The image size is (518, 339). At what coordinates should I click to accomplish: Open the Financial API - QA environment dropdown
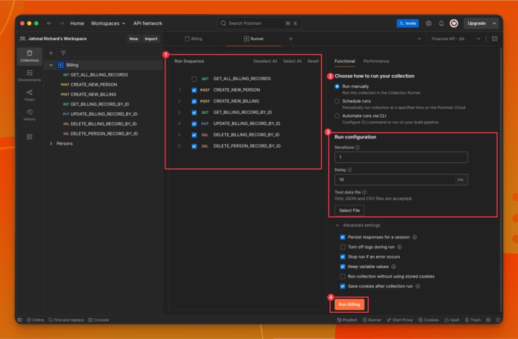pos(456,39)
